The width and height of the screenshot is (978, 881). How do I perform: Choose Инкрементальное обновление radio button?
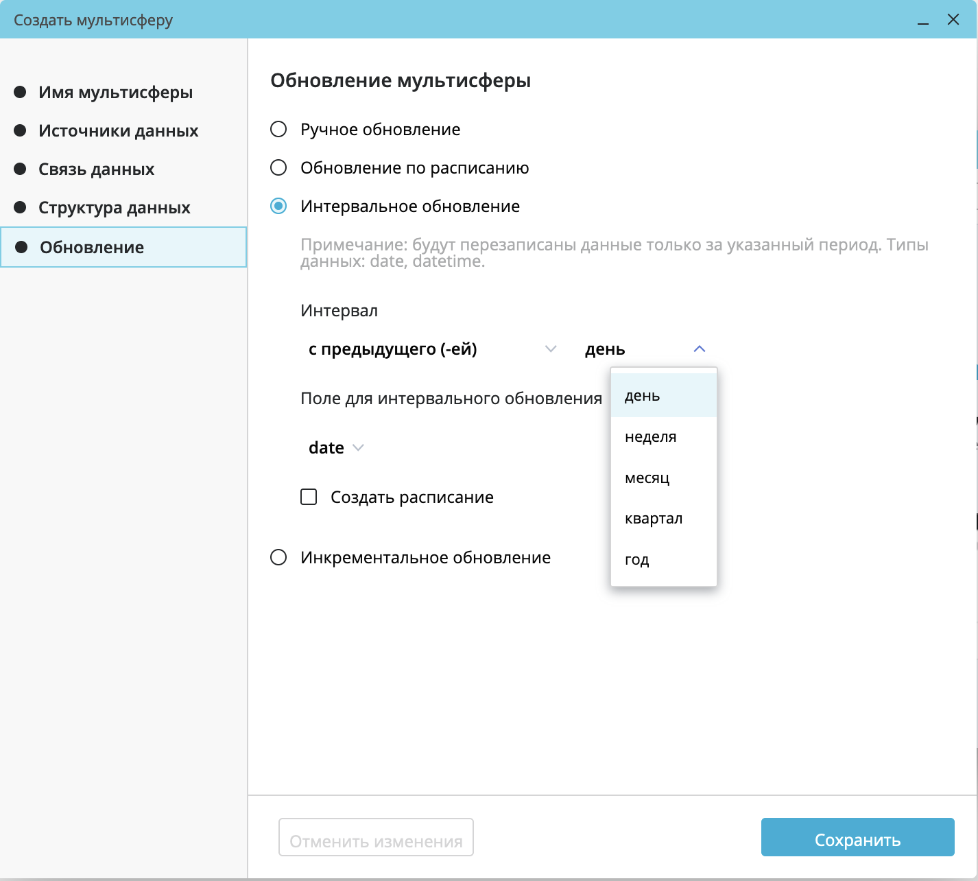(278, 558)
